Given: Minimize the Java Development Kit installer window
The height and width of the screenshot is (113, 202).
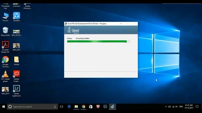Looking at the screenshot, I should (x=121, y=24).
